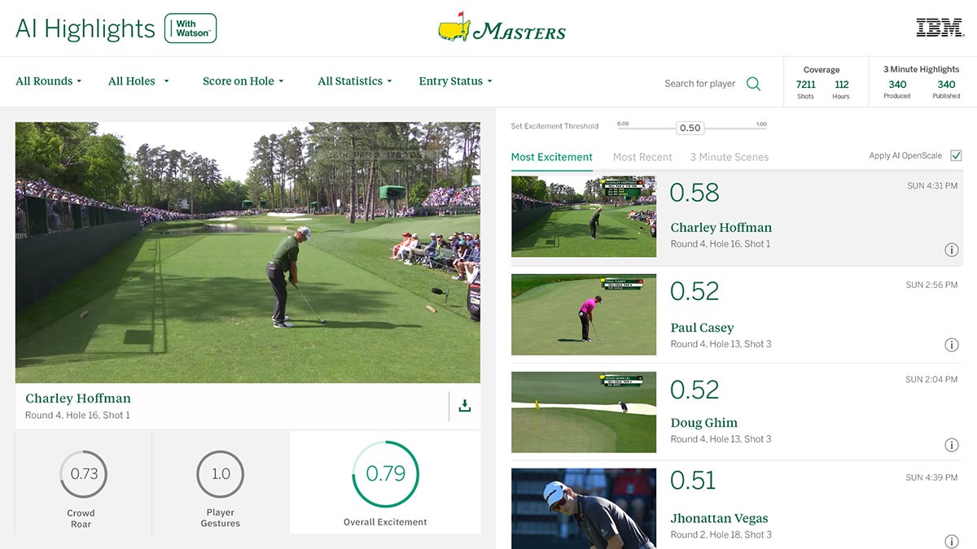Click the search magnifier icon
Image resolution: width=977 pixels, height=549 pixels.
pos(753,84)
